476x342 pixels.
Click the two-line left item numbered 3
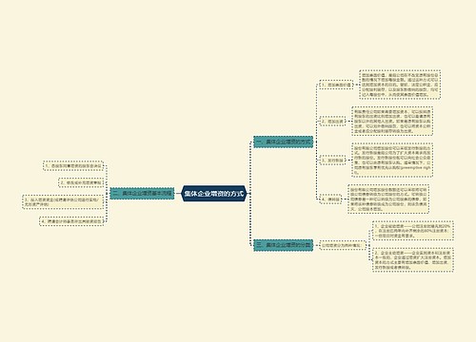(x=63, y=202)
